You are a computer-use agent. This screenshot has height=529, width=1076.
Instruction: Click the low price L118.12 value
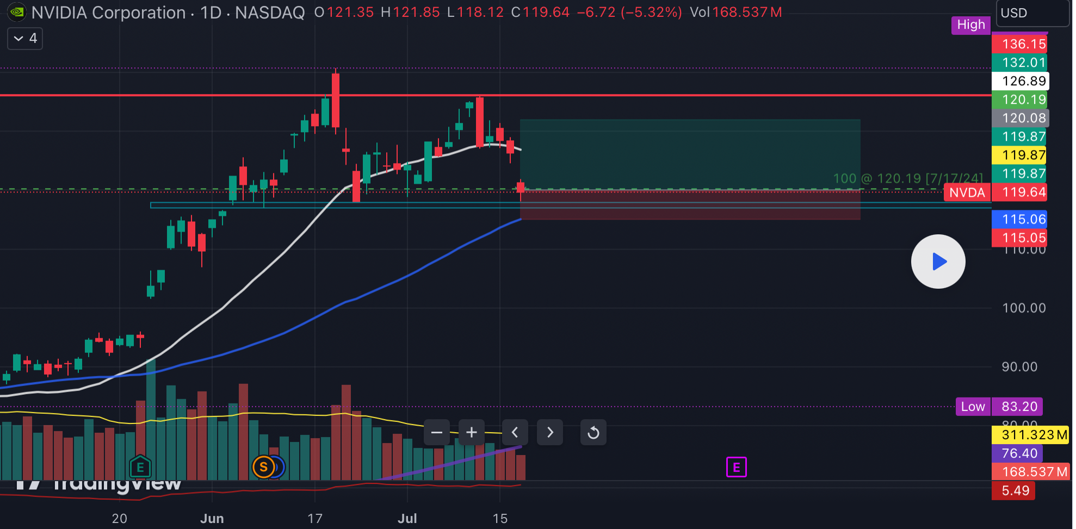pos(475,13)
